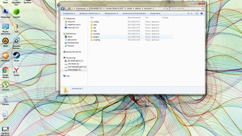Click Библиотеки in the navigation pane
This screenshot has width=242, height=136.
pyautogui.click(x=71, y=34)
